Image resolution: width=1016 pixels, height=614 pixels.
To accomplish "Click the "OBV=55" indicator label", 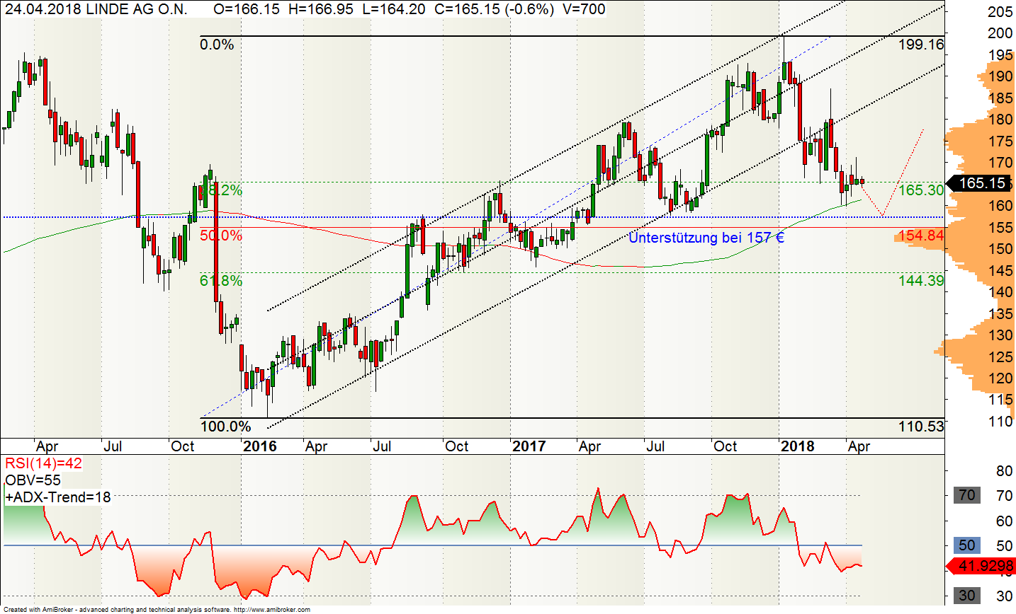I will (33, 480).
